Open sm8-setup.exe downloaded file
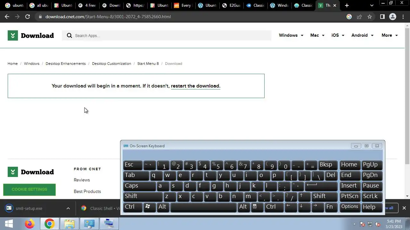Image resolution: width=410 pixels, height=230 pixels. [29, 208]
